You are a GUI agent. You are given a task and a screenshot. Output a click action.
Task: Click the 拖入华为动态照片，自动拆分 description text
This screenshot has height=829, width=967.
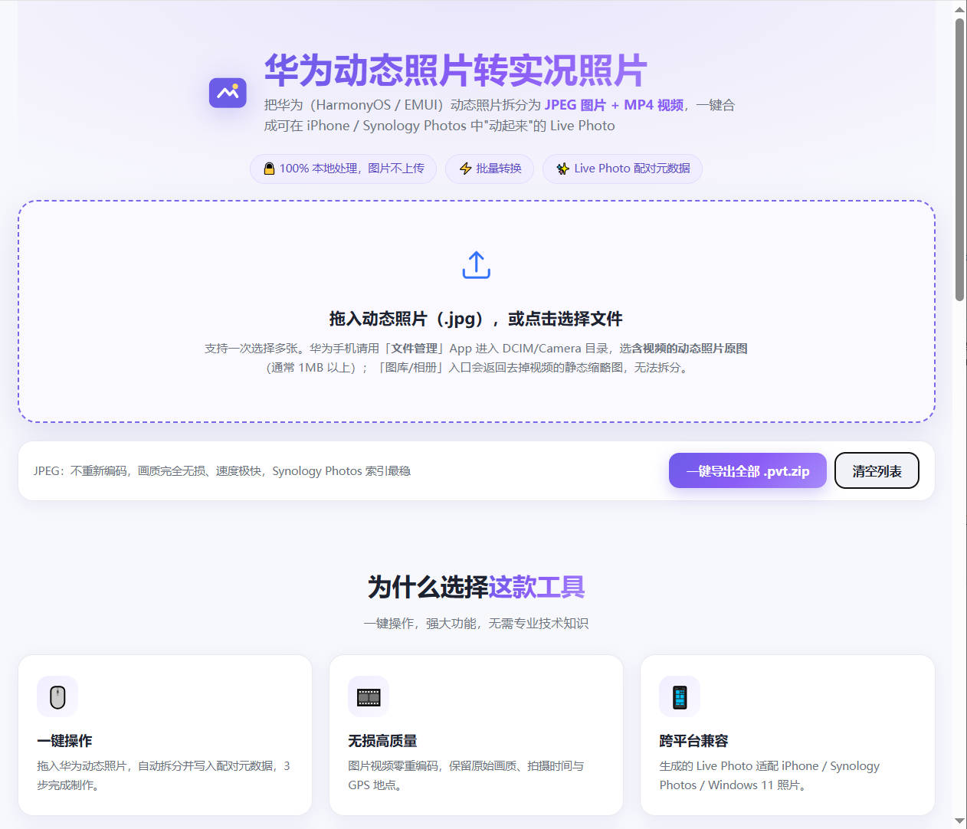pos(163,775)
